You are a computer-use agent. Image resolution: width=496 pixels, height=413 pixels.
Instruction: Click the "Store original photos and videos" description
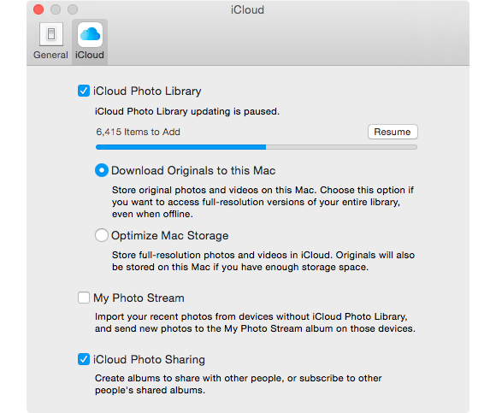[263, 202]
